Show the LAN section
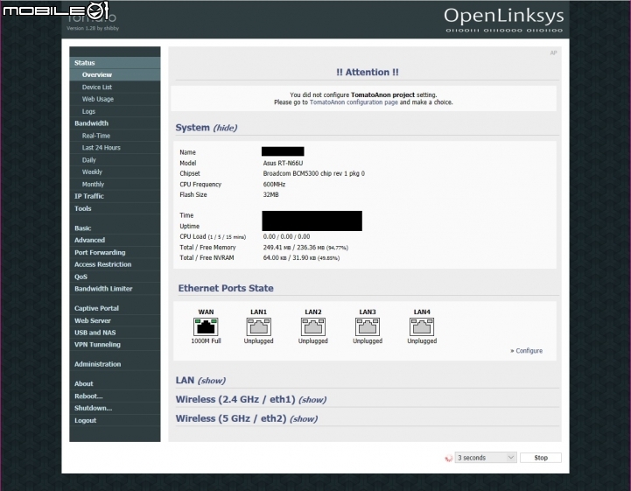Screen dimensions: 631x491 coord(212,381)
